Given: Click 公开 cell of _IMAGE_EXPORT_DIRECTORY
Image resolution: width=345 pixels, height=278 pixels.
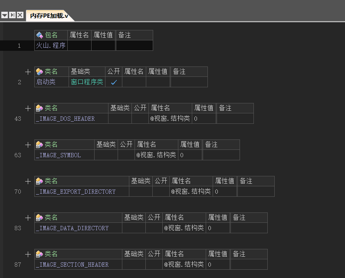Looking at the screenshot, I should click(161, 192).
